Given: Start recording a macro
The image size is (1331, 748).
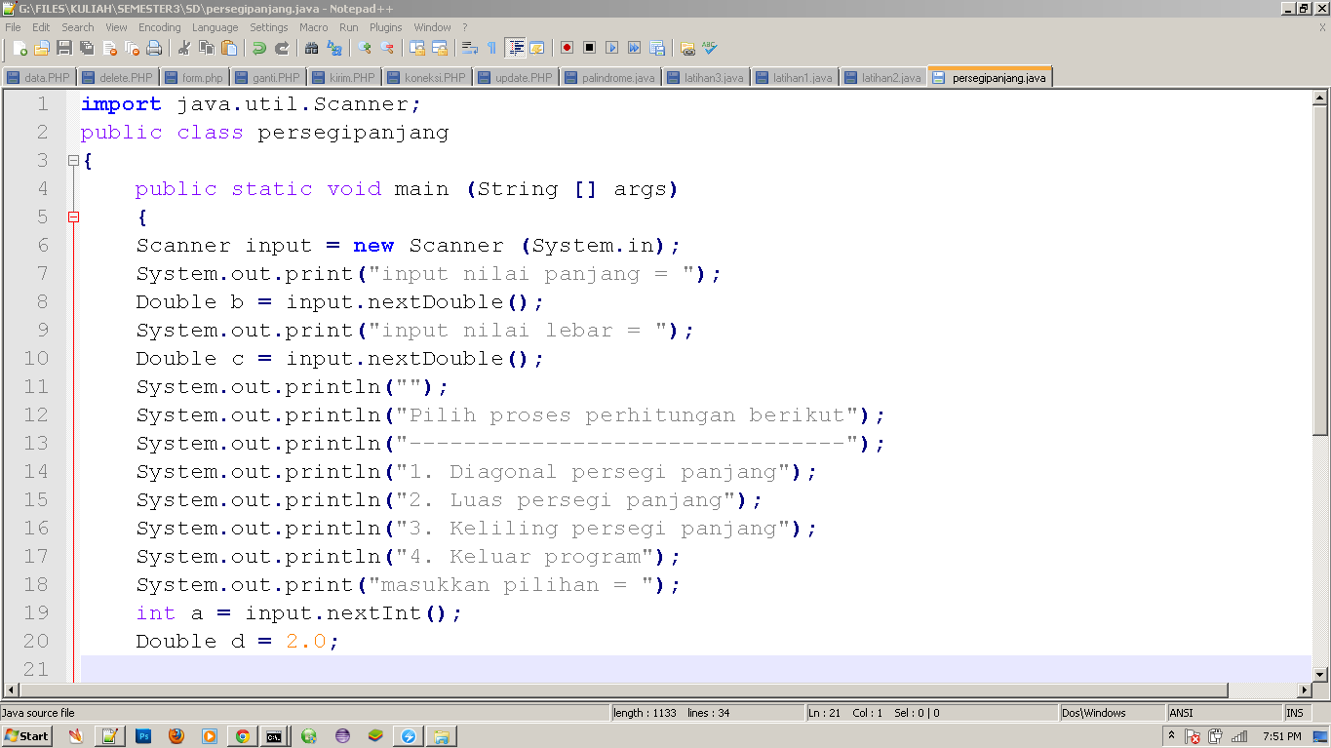Looking at the screenshot, I should tap(568, 47).
